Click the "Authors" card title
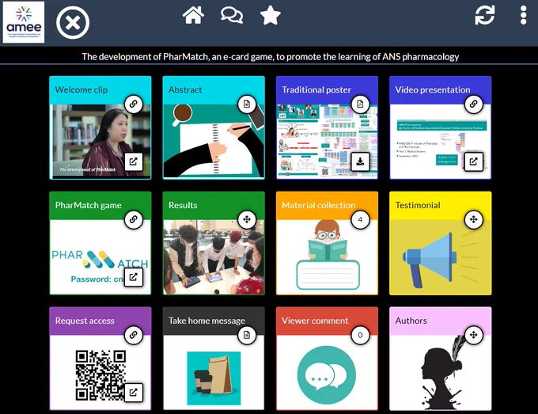The height and width of the screenshot is (414, 538). coord(411,321)
